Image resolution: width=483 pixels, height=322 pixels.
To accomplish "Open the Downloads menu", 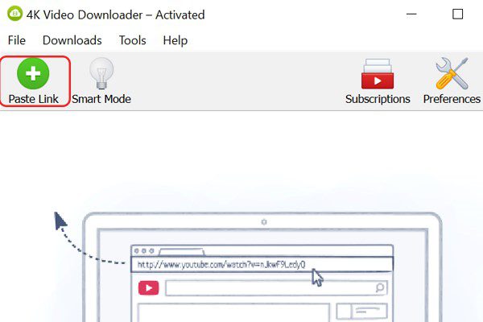I will point(72,40).
